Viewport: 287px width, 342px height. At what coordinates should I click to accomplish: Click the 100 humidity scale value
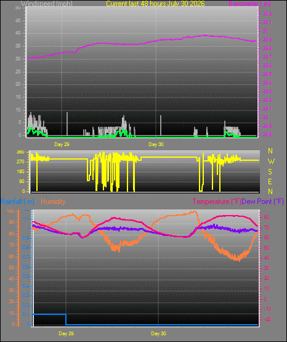click(x=10, y=211)
